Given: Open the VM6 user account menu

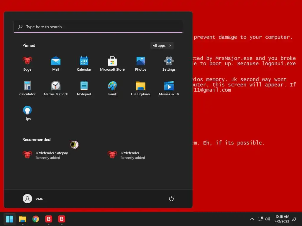Looking at the screenshot, I should pos(33,199).
